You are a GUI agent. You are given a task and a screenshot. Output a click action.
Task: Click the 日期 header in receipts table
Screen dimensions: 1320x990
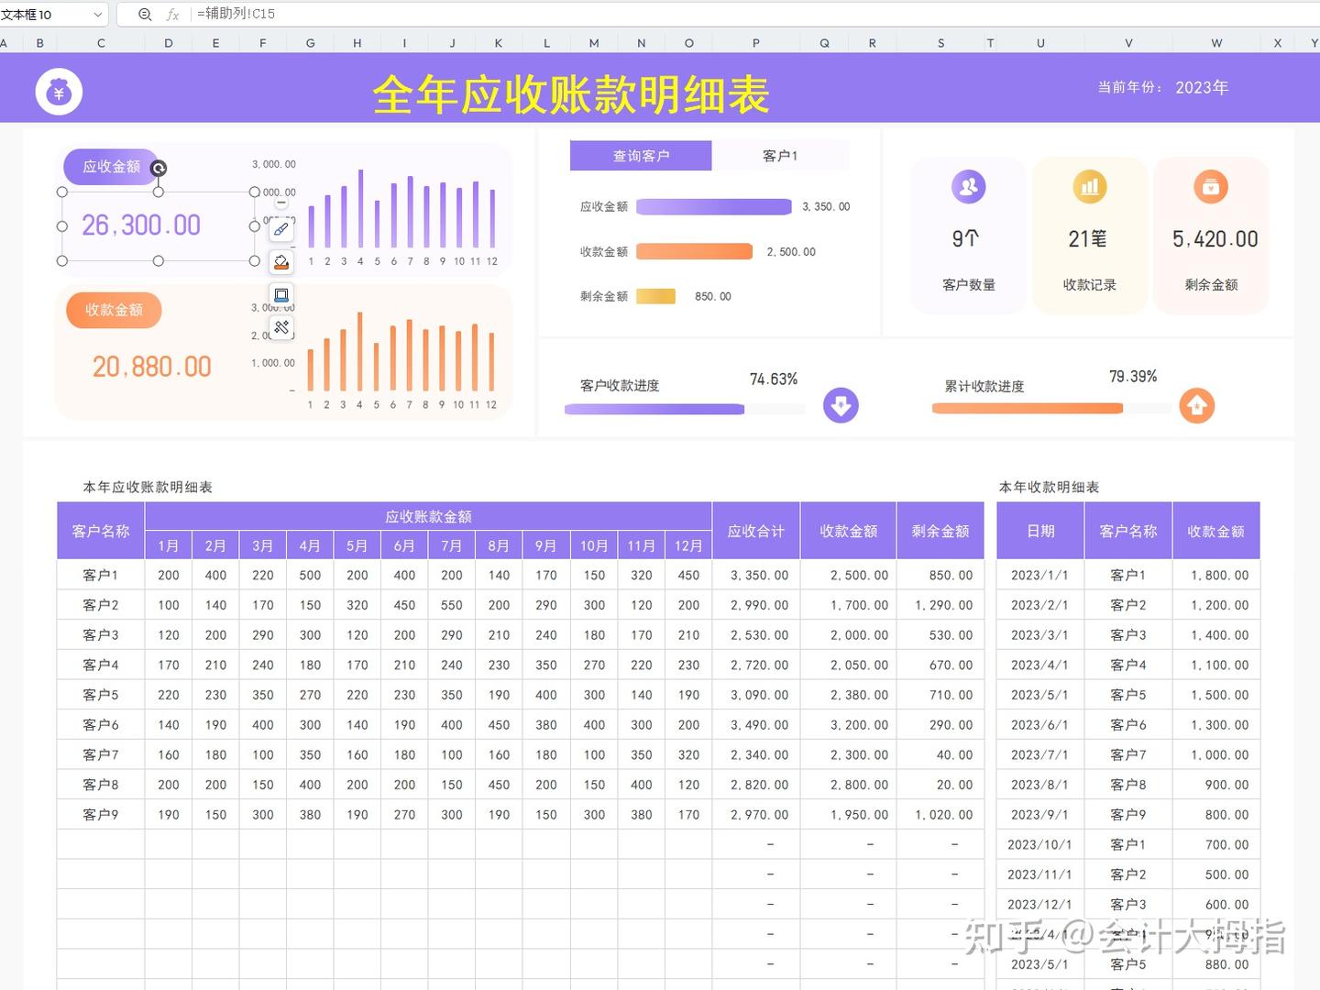[1040, 531]
